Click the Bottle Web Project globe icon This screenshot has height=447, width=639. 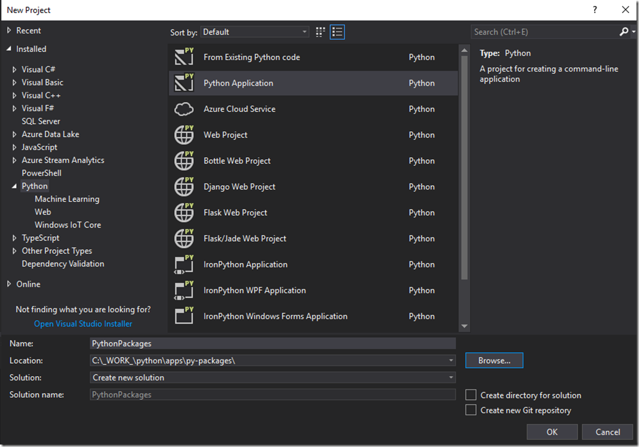[x=184, y=160]
